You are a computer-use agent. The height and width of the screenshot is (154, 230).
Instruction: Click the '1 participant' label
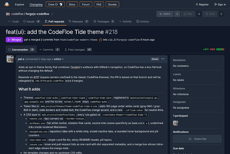pyautogui.click(x=180, y=116)
